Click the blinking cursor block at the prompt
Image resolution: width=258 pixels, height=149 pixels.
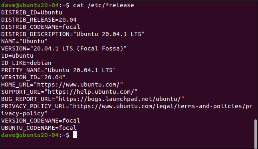pyautogui.click(x=75, y=135)
